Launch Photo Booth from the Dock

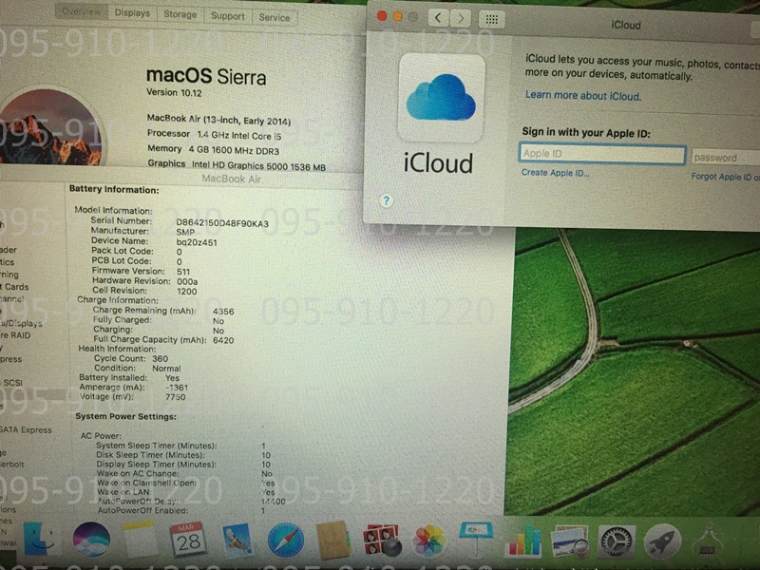pos(382,540)
